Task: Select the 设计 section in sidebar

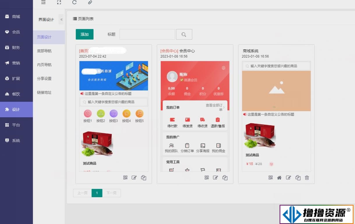Action: (16, 109)
